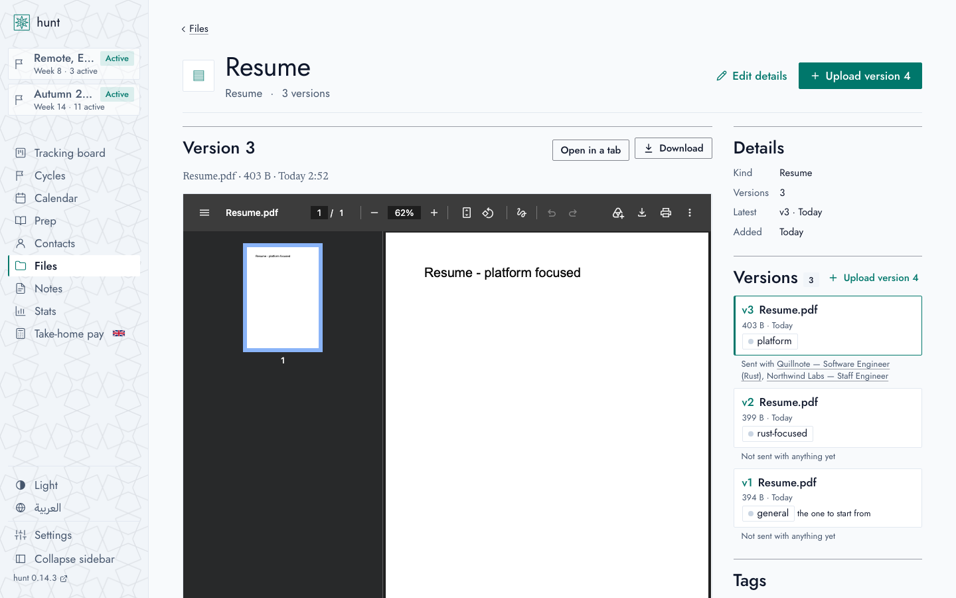
Task: Click the green Upload version 4 button
Action: point(860,76)
